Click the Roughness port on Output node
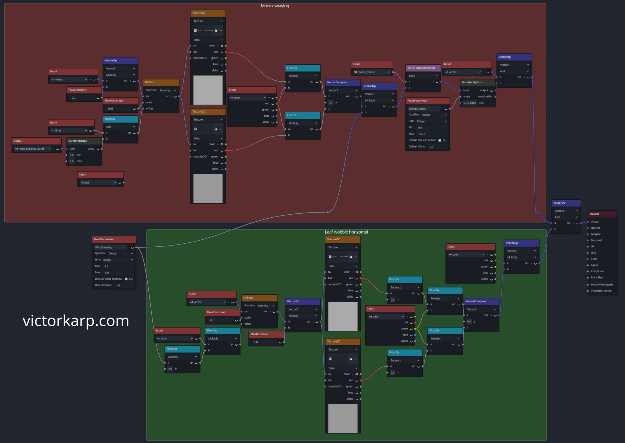 tap(588, 271)
